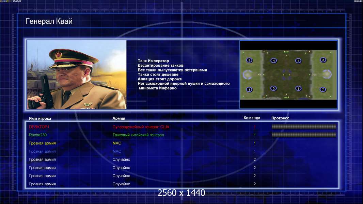Click the 'Танк Император' line

tap(153, 61)
